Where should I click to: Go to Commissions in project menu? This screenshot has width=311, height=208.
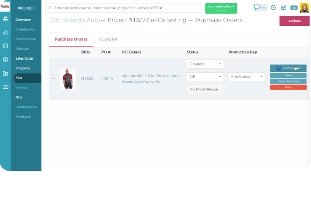(x=26, y=107)
